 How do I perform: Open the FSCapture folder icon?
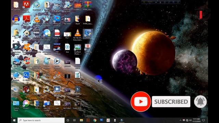[x=16, y=6]
